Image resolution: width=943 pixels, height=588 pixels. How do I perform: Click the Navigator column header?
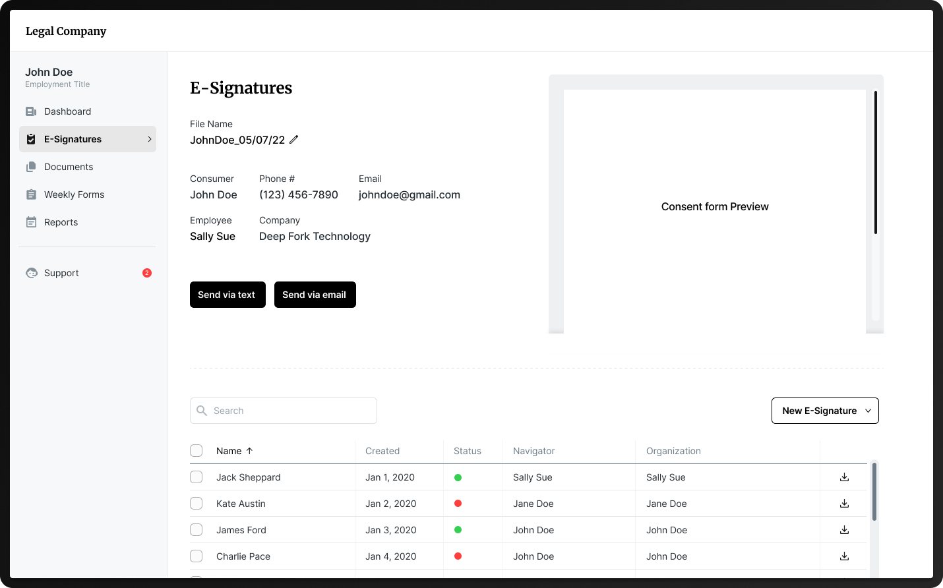pos(534,451)
